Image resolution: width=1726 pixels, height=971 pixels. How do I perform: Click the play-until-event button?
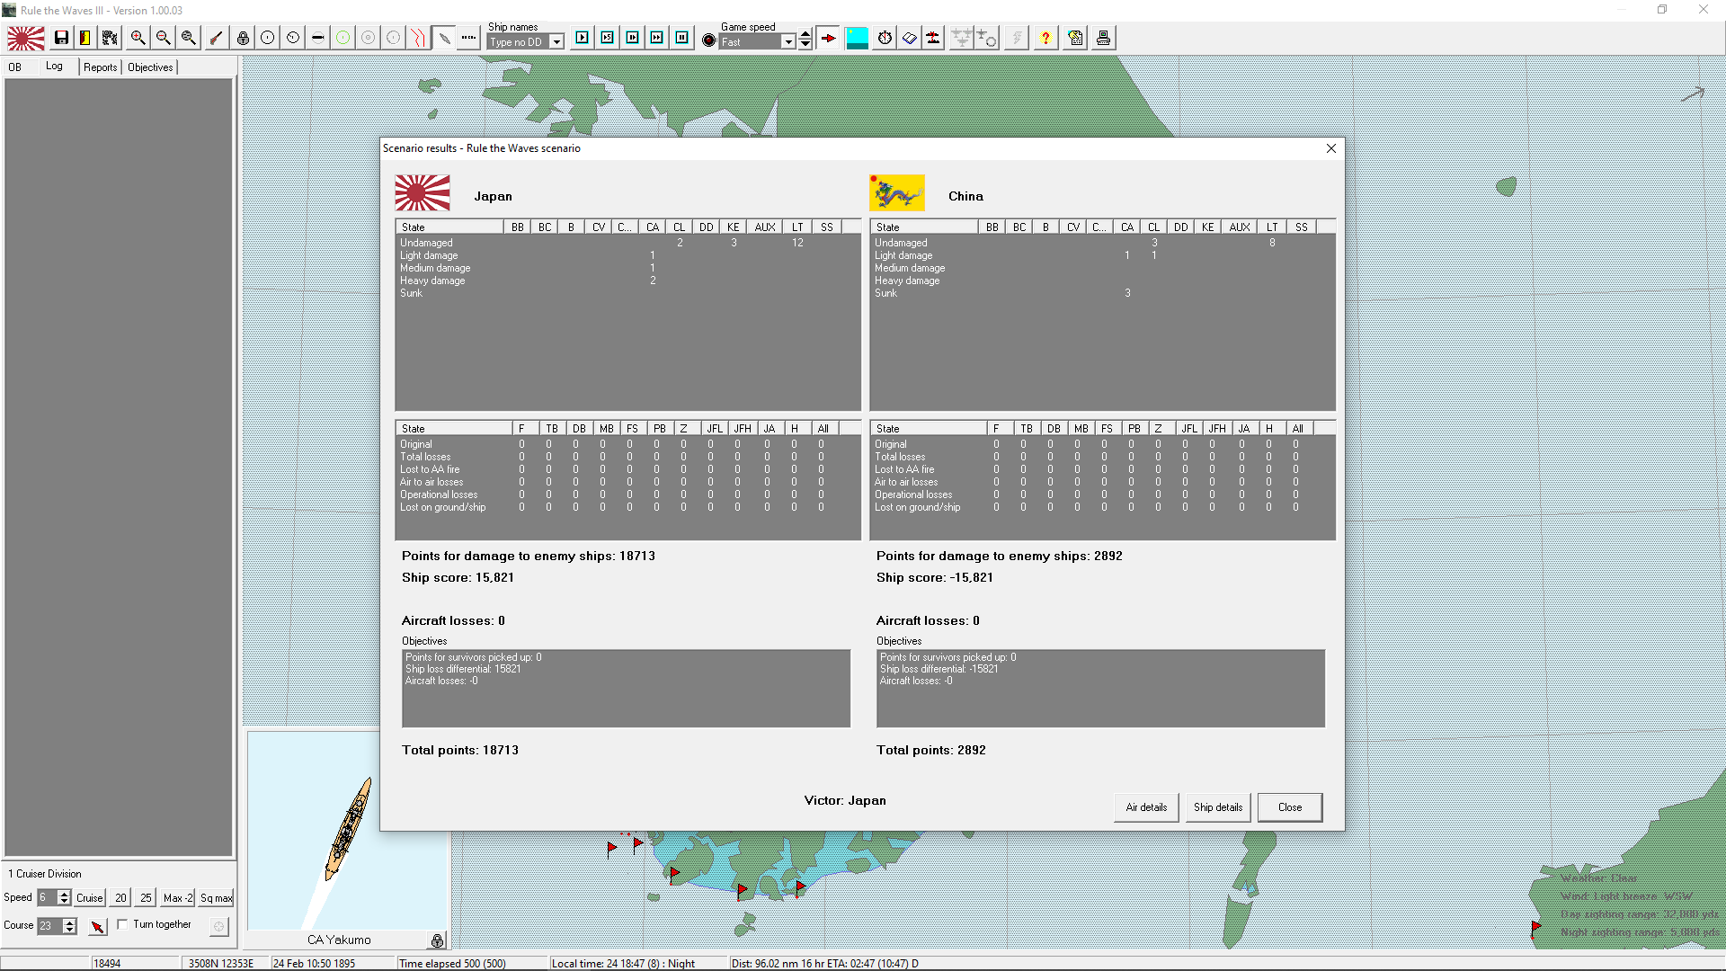click(x=633, y=38)
